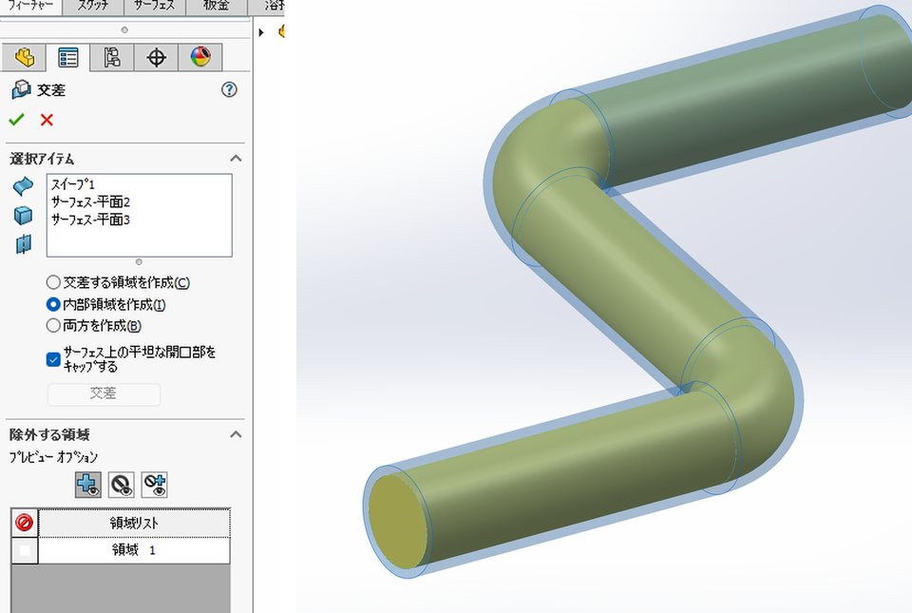Open the DimXpertManager crosshair tab

156,58
